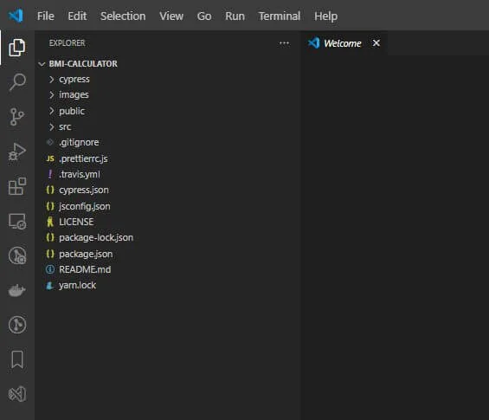489x420 pixels.
Task: Click the yaml icon beside .travis.yml
Action: point(50,174)
